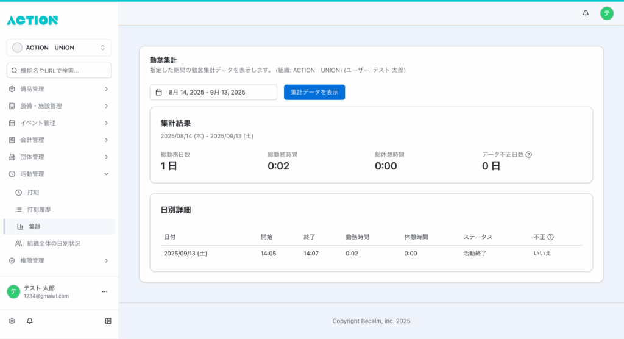Open the green user avatar in header
Screen dimensions: 624x339
(x=606, y=13)
